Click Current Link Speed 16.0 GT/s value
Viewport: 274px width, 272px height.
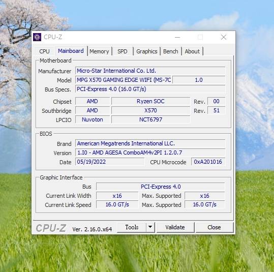(117, 204)
